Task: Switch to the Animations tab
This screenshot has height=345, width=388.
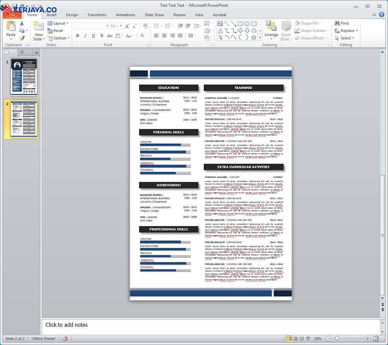Action: (125, 15)
